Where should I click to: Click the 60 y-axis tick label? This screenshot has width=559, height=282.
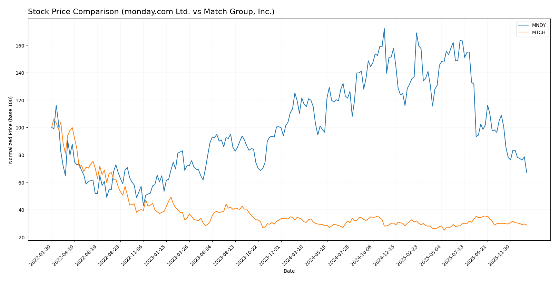point(22,182)
